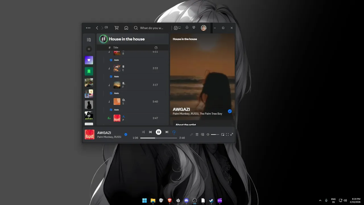The image size is (364, 205).
Task: Go back with the left arrow
Action: [97, 28]
